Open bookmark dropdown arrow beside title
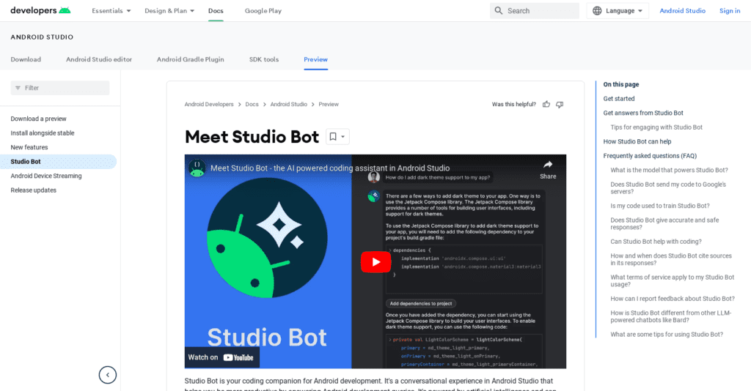The width and height of the screenshot is (751, 391). coord(343,137)
